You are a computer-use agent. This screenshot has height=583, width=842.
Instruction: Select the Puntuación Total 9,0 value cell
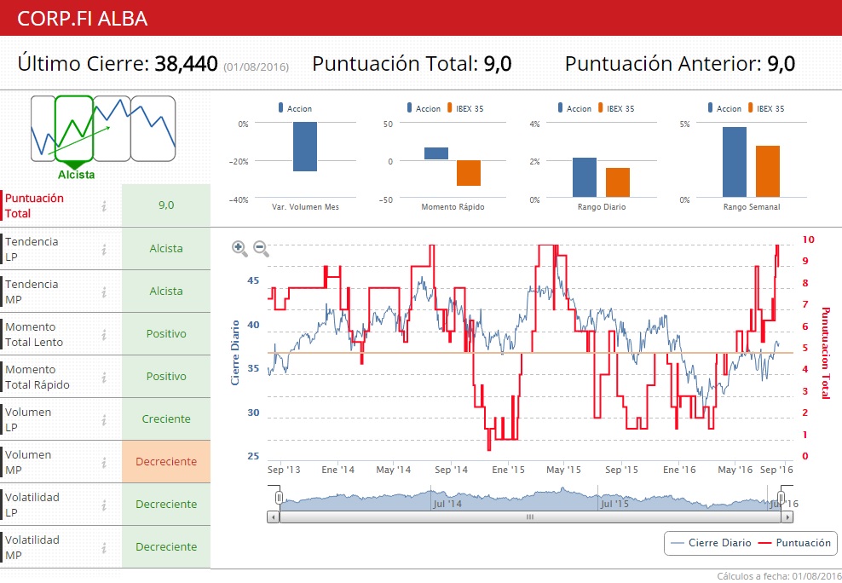click(166, 205)
